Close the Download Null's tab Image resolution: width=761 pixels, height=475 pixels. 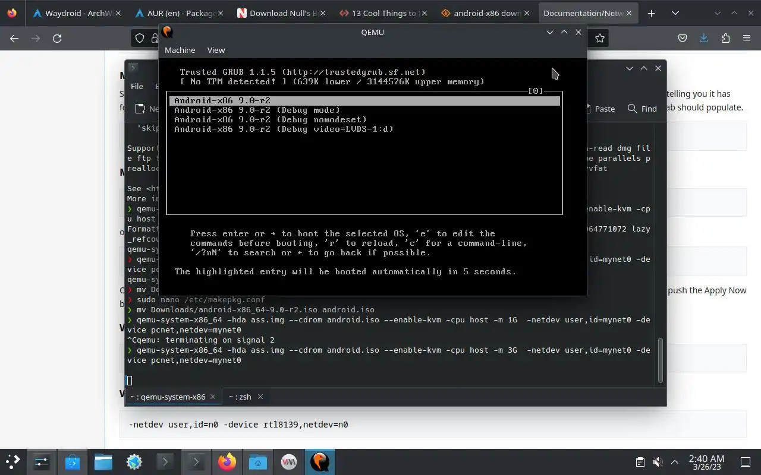322,13
